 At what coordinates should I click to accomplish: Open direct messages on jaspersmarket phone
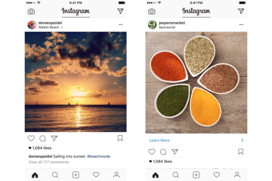coord(241,11)
